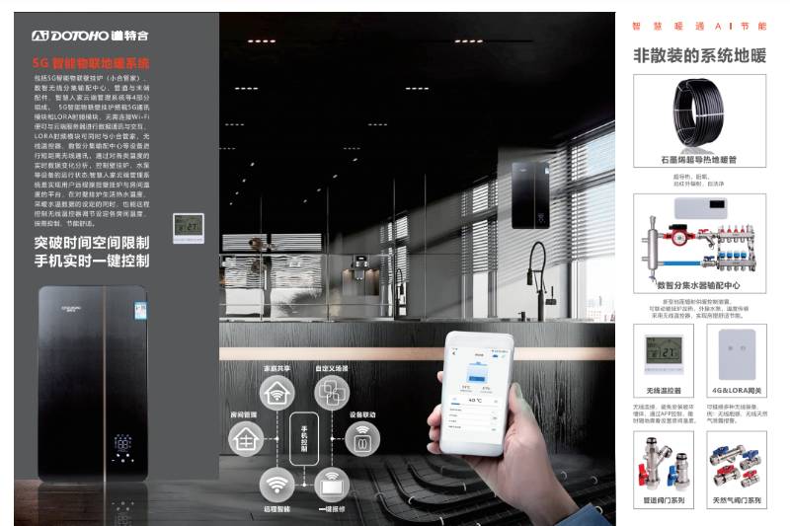790x526 pixels.
Task: Click the 无线温控器 thermostat product image
Action: (664, 352)
